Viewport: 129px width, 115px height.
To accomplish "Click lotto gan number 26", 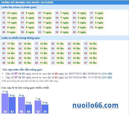I will point(4,27).
